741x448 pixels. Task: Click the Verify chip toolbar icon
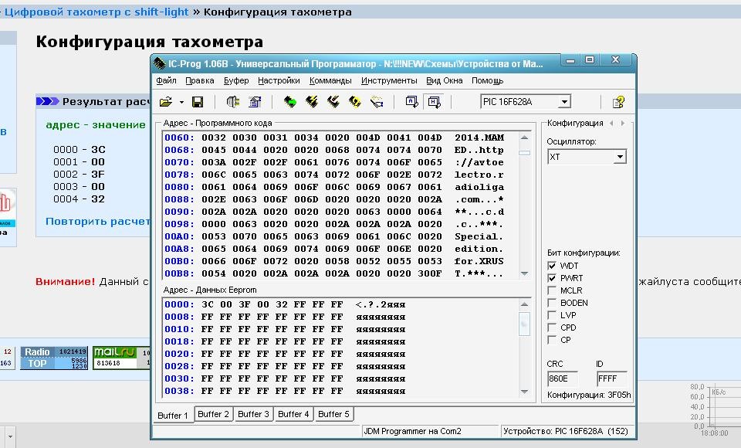coord(377,102)
